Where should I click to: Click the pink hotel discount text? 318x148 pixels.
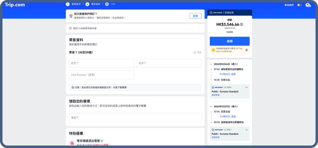pyautogui.click(x=101, y=145)
